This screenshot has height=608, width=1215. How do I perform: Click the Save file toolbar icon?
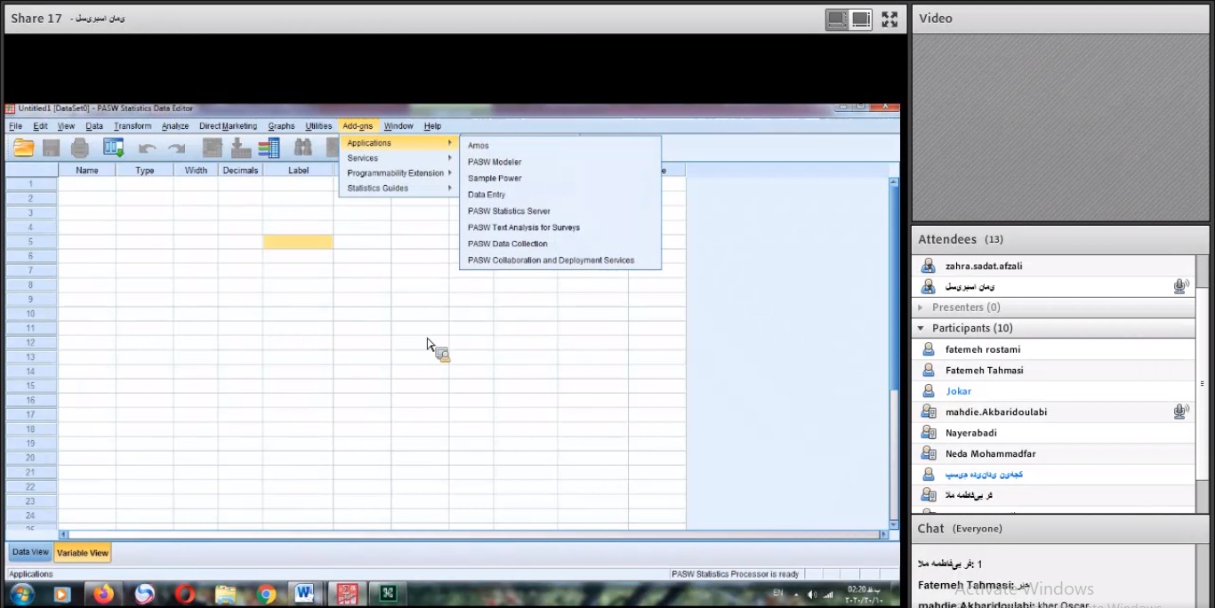click(52, 148)
